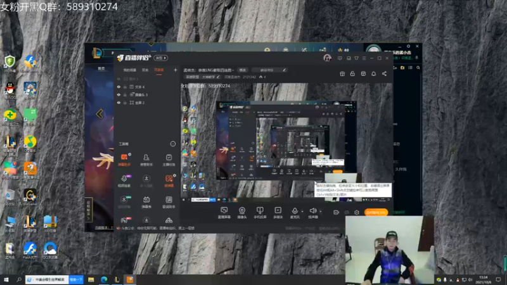Open File Explorer from the taskbar
The image size is (507, 285).
[91, 279]
